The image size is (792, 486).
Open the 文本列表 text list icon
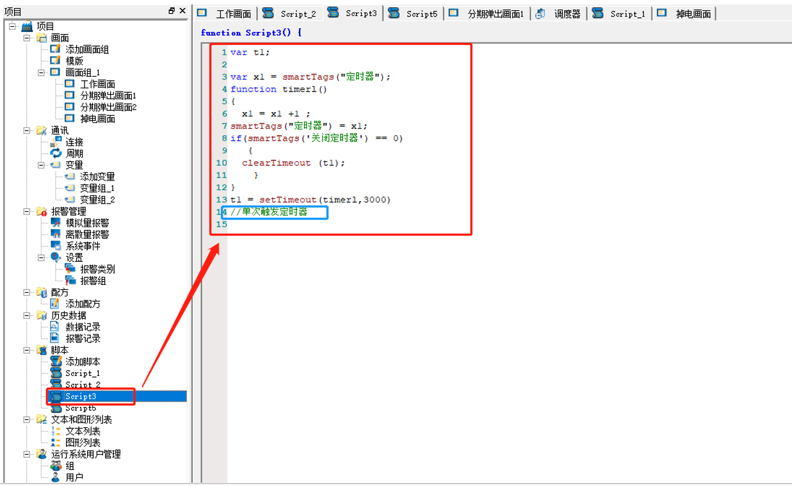(56, 431)
